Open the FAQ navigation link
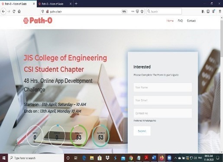Viewport: 223px width, 162px height. point(180,21)
